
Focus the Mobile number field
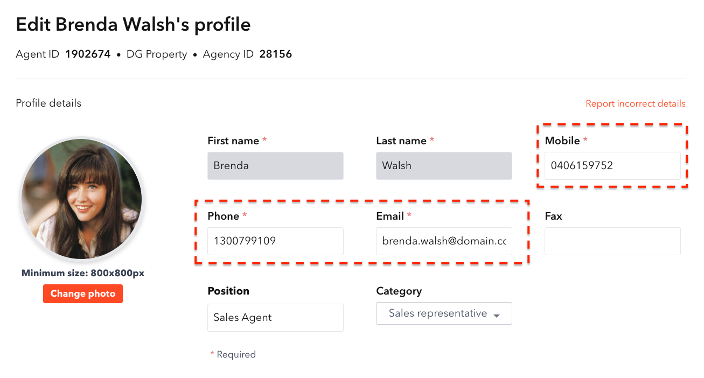[612, 166]
